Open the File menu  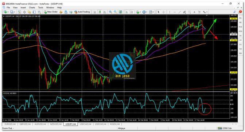click(8, 8)
